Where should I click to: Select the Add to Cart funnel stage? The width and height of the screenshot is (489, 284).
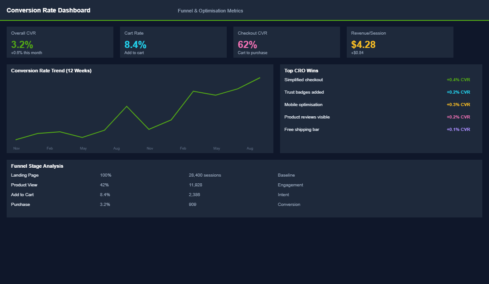click(23, 194)
